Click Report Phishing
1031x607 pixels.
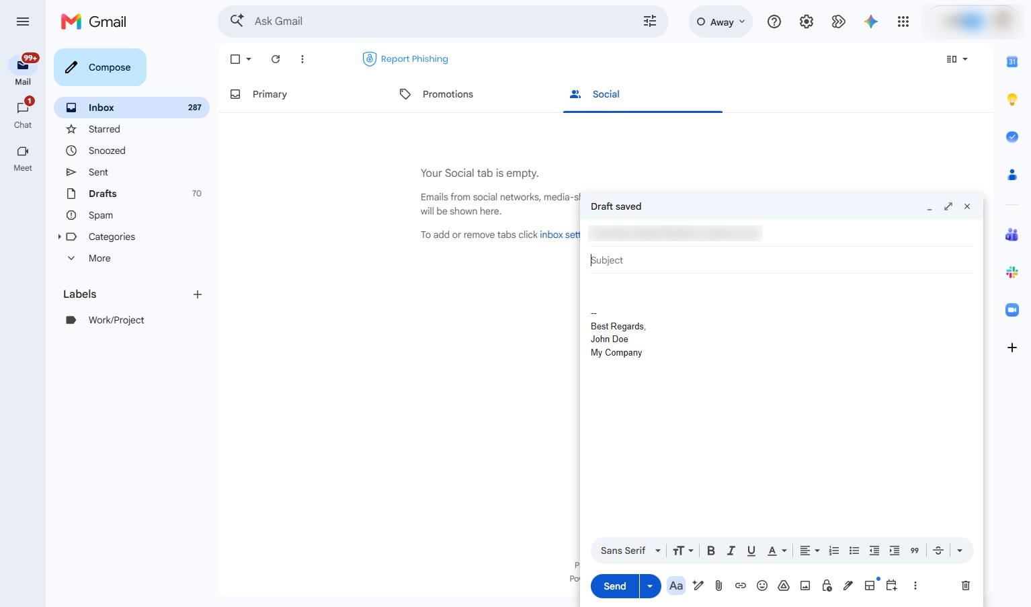click(405, 59)
